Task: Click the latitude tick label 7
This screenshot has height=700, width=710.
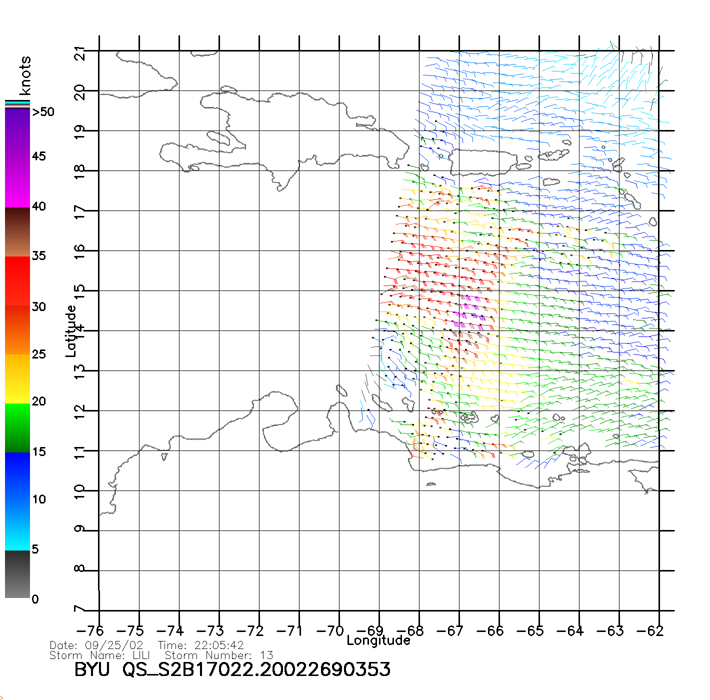Action: tap(80, 609)
